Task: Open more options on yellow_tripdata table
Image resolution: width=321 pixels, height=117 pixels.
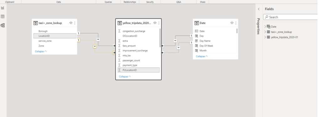Action: point(159,23)
